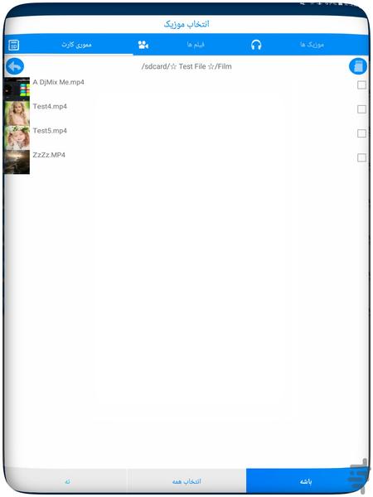Open thumbnail of Test5.mp4

pyautogui.click(x=17, y=138)
